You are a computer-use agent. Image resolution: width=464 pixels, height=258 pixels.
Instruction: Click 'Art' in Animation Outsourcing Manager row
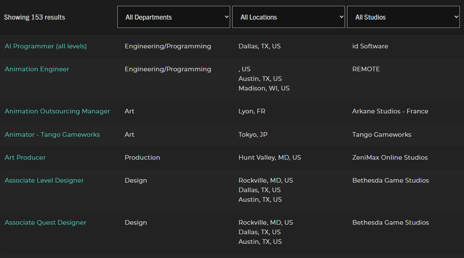[x=129, y=111]
